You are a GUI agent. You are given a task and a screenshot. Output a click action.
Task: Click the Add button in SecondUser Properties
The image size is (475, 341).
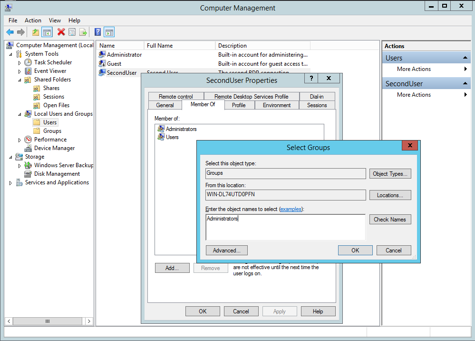[172, 268]
